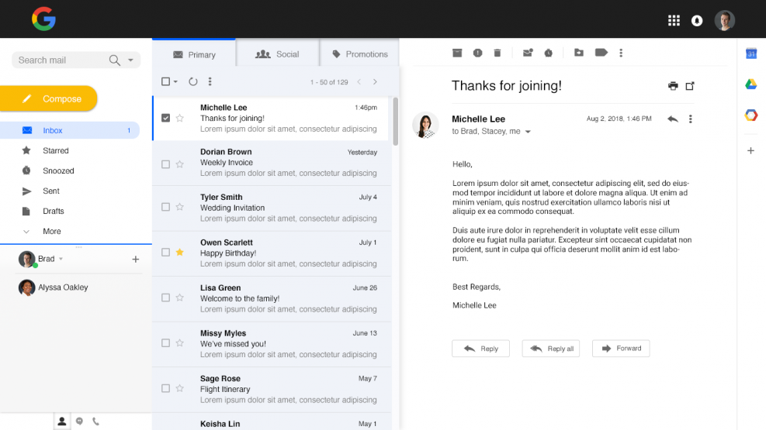Screen dimensions: 766x430
Task: Unstar the Owen Scarlett email
Action: point(180,253)
